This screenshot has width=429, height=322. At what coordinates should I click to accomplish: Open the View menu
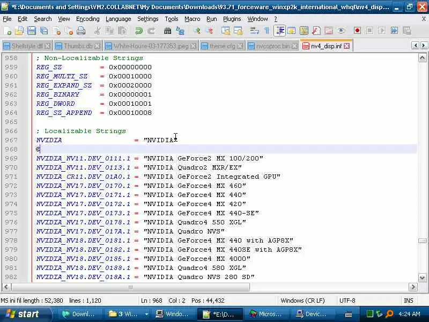click(64, 19)
